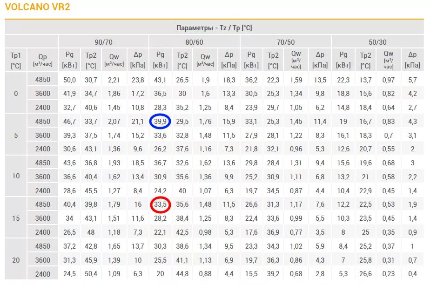Image resolution: width=430 pixels, height=285 pixels.
Task: Select the Pg value 37,2
Action: [x=69, y=246]
